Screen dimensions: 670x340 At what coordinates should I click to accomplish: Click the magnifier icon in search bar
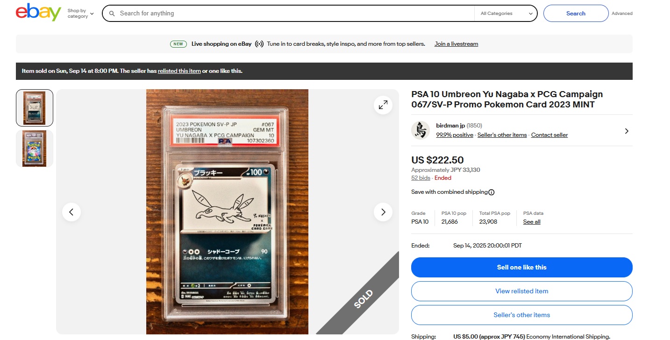click(112, 14)
